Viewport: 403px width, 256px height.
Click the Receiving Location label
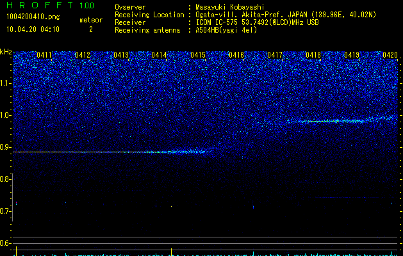coord(149,15)
